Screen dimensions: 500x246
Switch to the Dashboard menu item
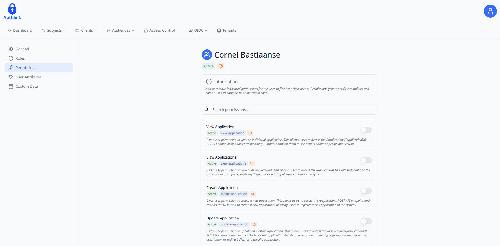pos(20,30)
